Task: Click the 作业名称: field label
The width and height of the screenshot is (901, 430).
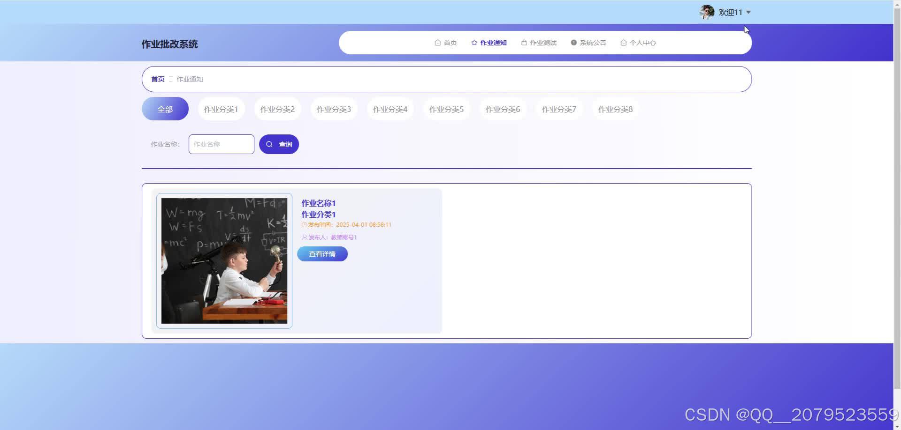Action: tap(165, 144)
